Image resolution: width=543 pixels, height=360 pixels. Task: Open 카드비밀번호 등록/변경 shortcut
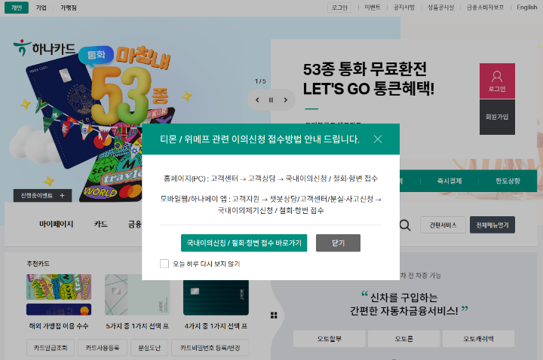(210, 347)
